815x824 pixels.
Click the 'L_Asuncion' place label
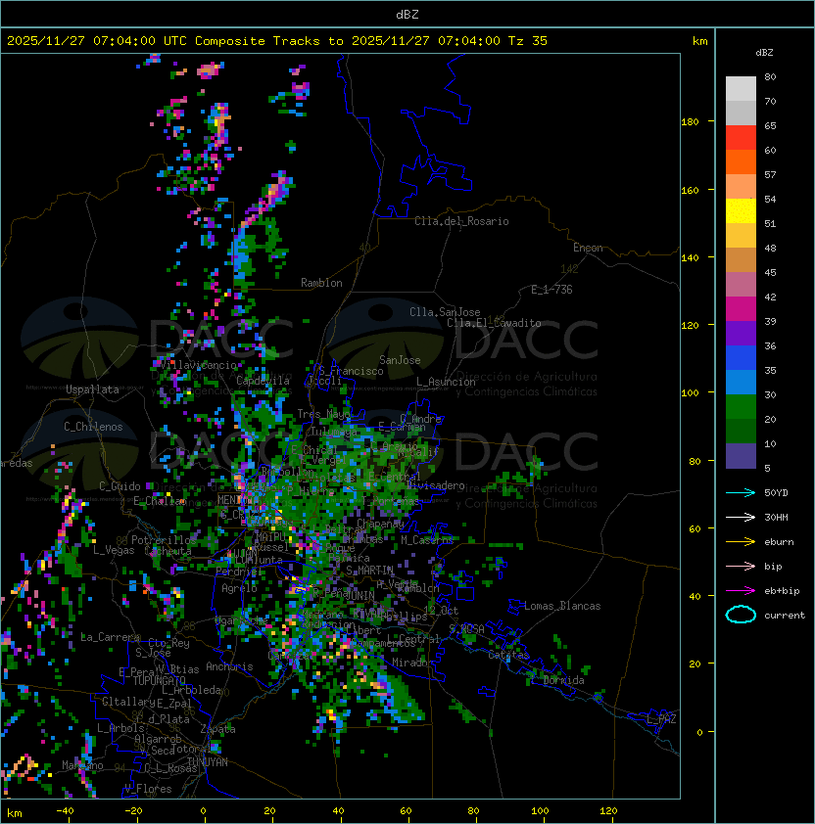coord(446,382)
